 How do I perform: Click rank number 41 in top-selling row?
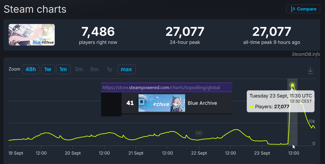(x=130, y=103)
